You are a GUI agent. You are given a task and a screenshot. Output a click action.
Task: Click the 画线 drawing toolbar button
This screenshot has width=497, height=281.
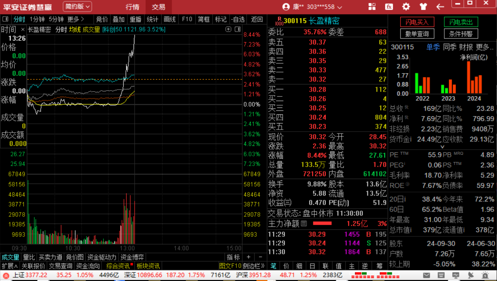169,19
